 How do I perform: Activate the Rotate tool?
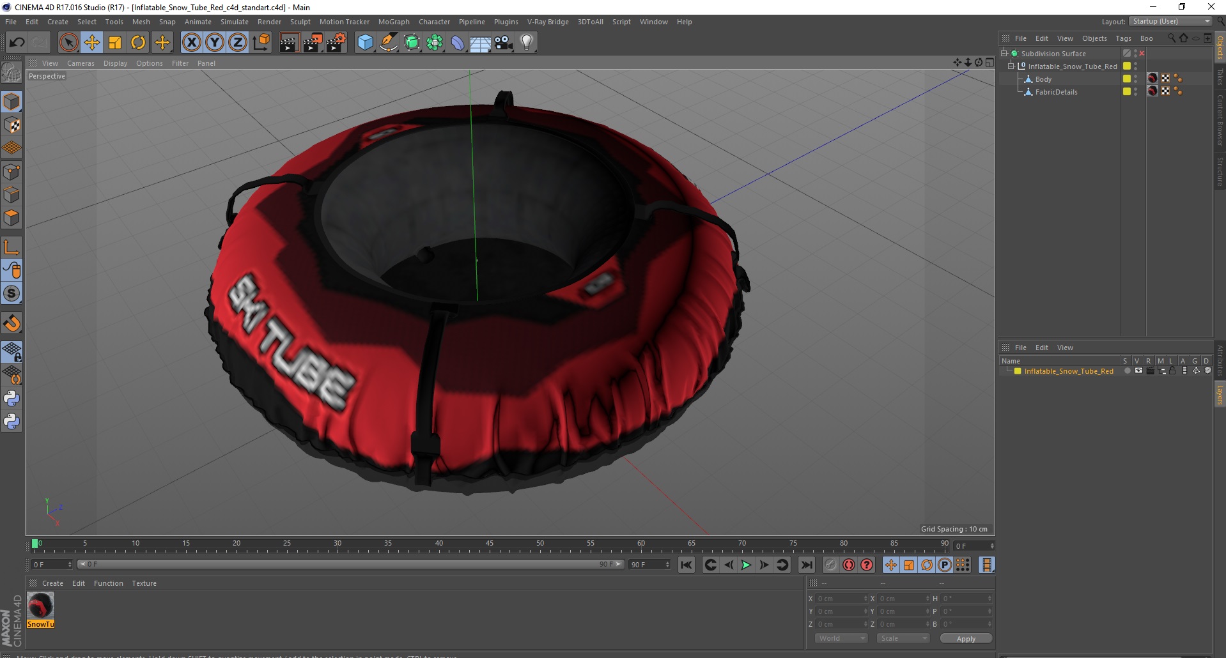(x=138, y=42)
